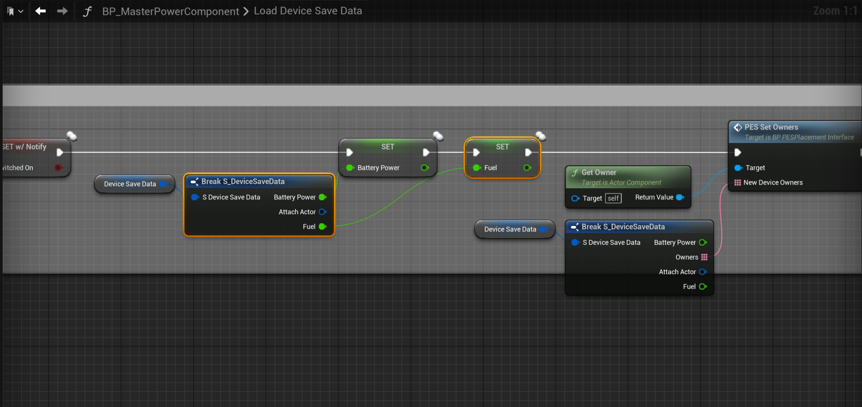The width and height of the screenshot is (862, 407).
Task: Click the Load Device Save Data breadcrumb
Action: pos(308,11)
